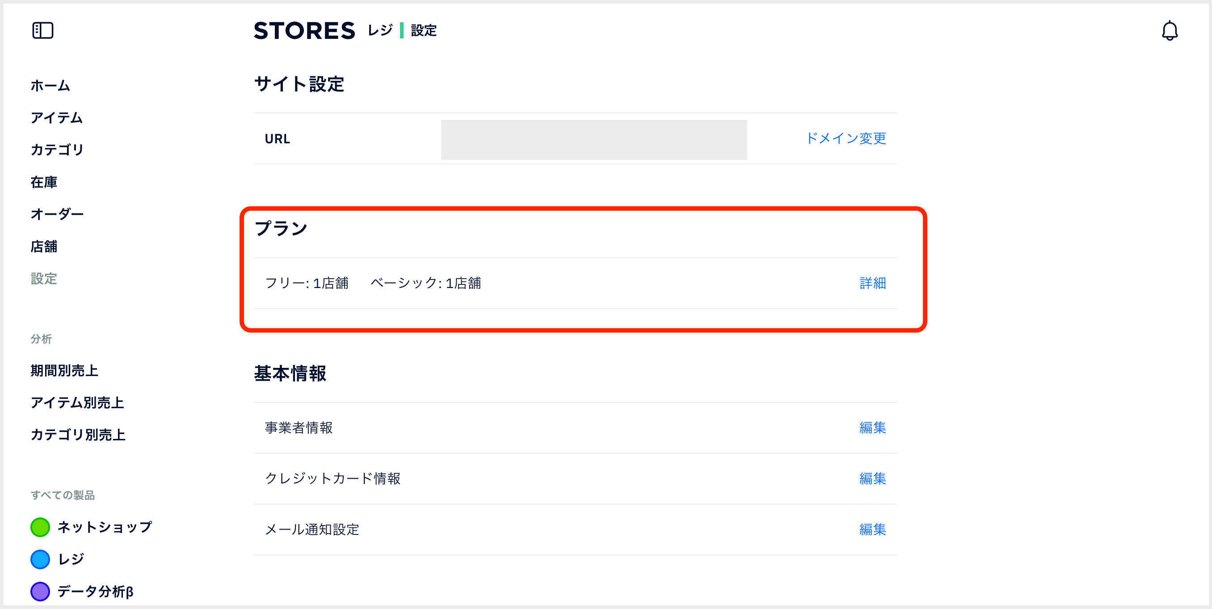This screenshot has width=1212, height=609.
Task: Select 在庫 in the sidebar
Action: pyautogui.click(x=44, y=182)
